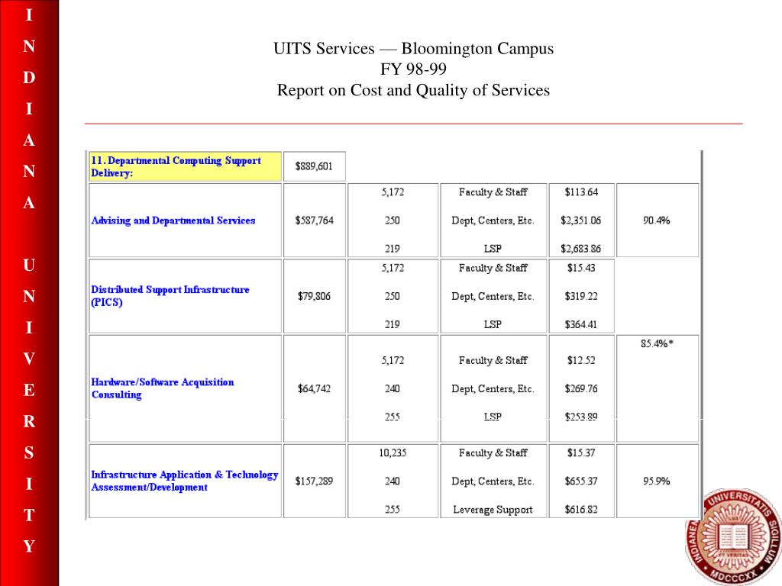Click the Leverage Support label

tap(493, 509)
